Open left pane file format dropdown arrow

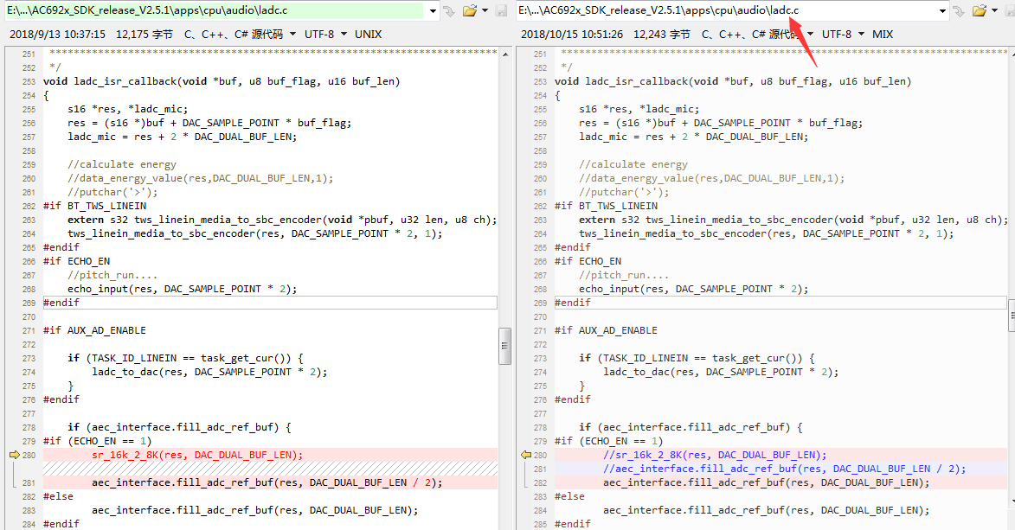292,35
